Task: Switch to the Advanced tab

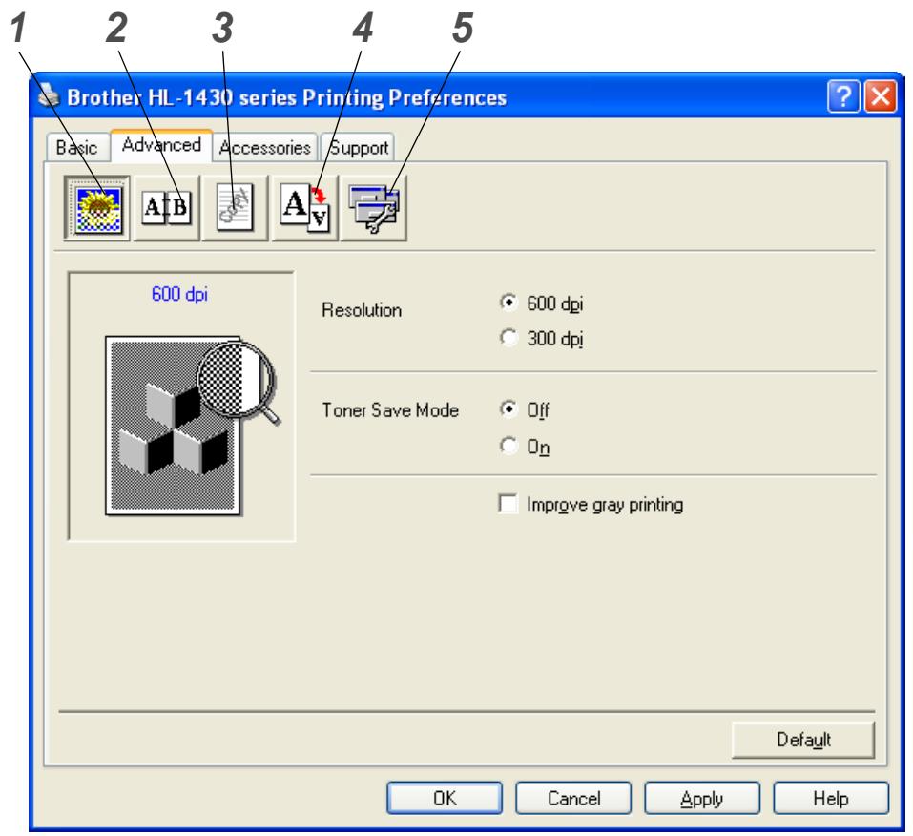Action: (161, 145)
